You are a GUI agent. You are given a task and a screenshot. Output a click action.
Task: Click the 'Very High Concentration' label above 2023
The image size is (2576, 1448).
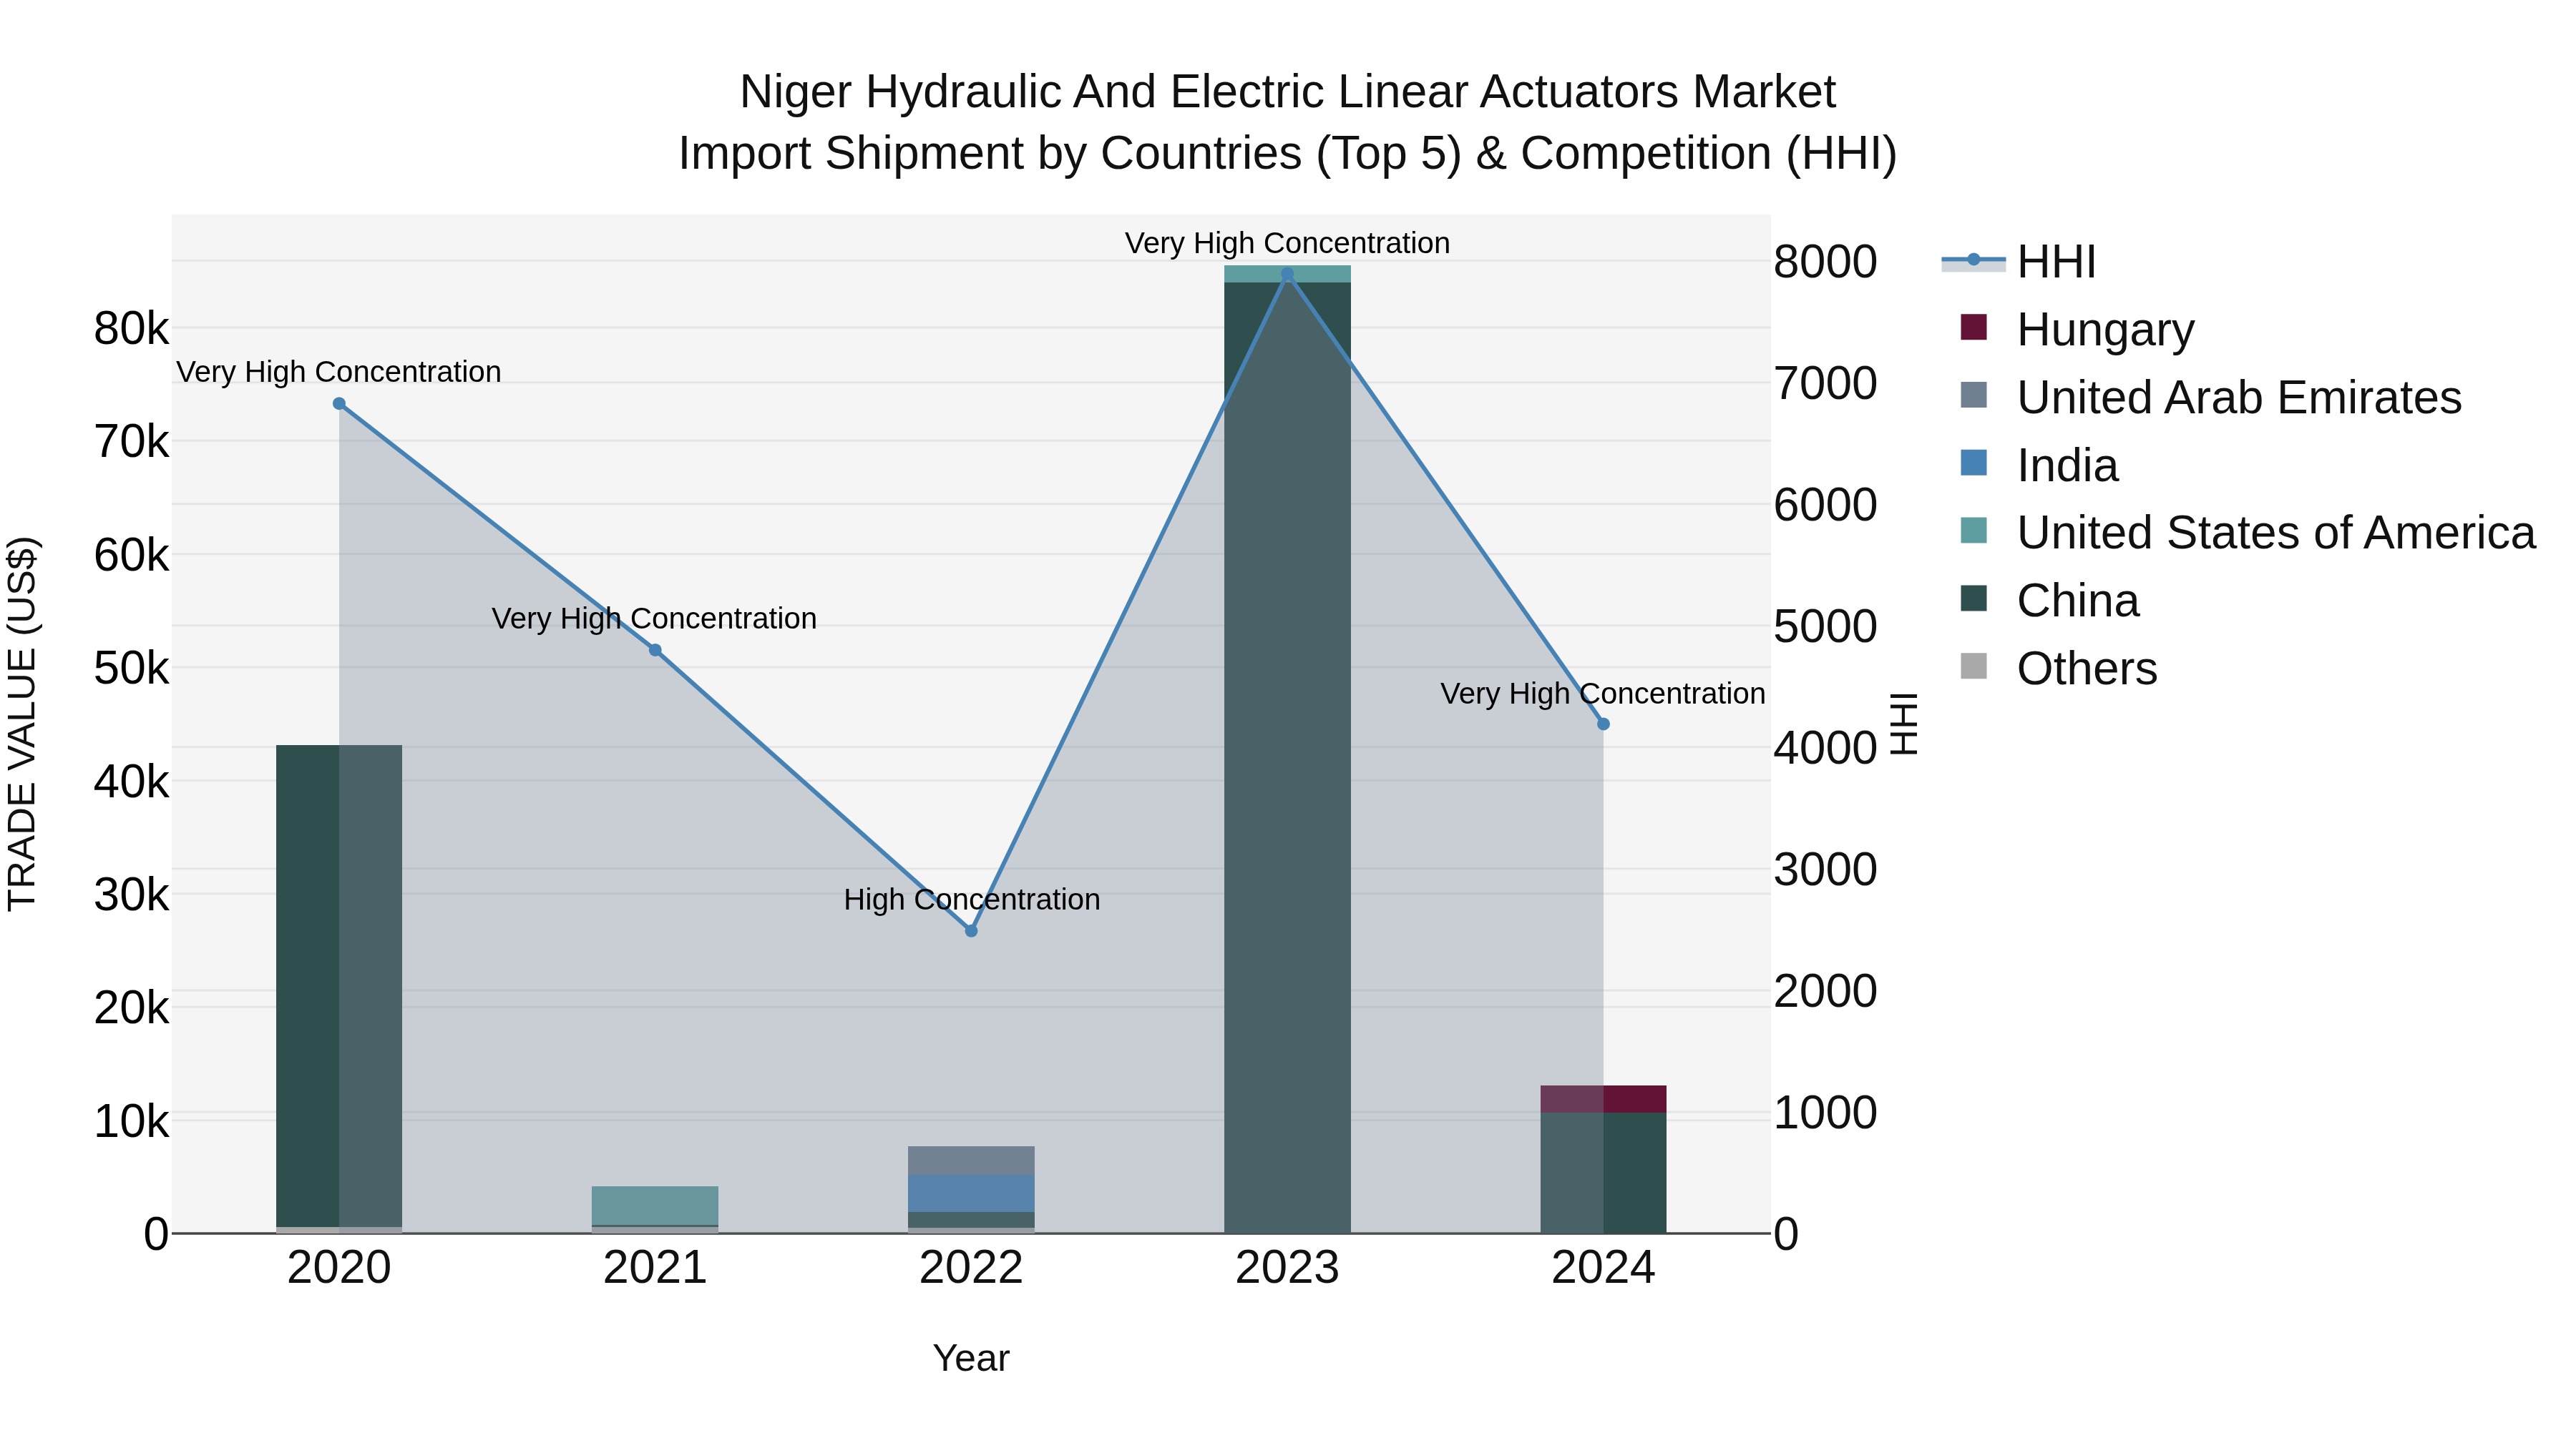(1287, 243)
